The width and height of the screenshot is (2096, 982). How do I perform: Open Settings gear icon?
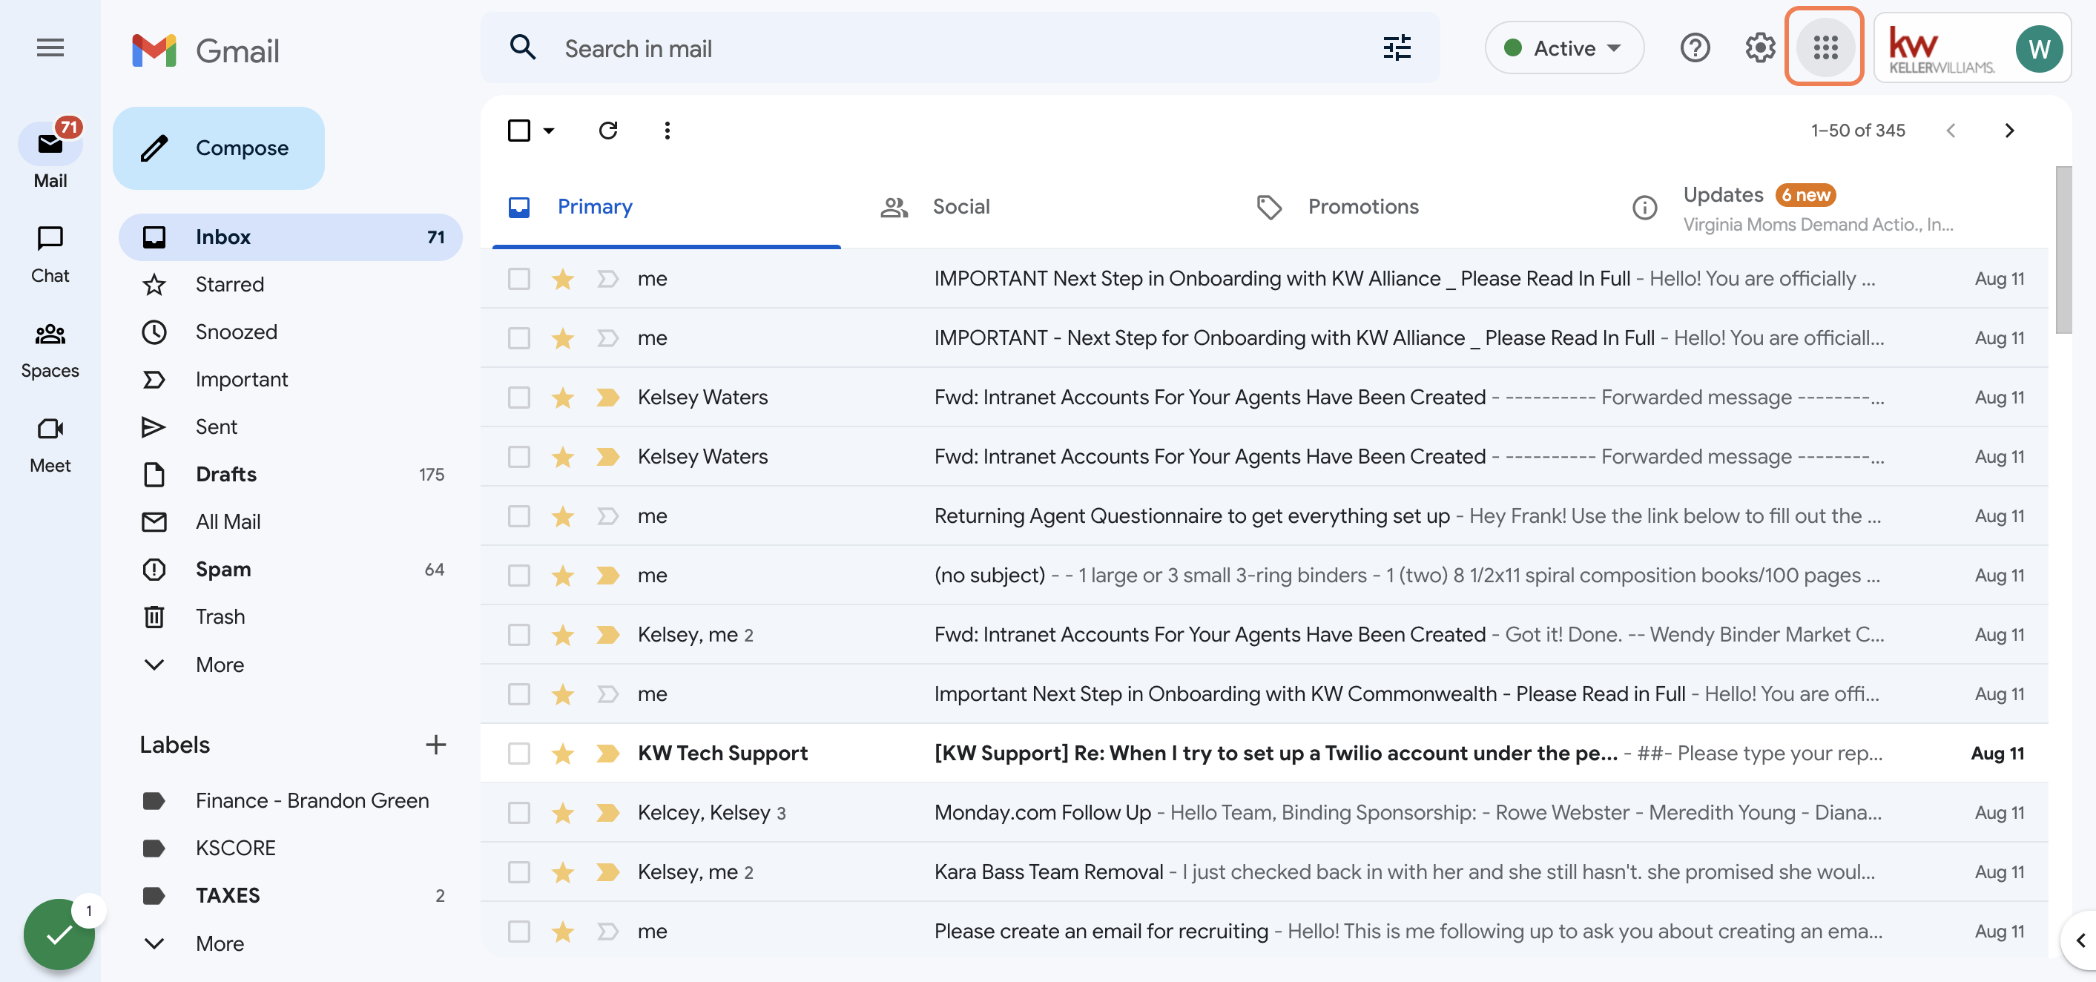(x=1759, y=48)
